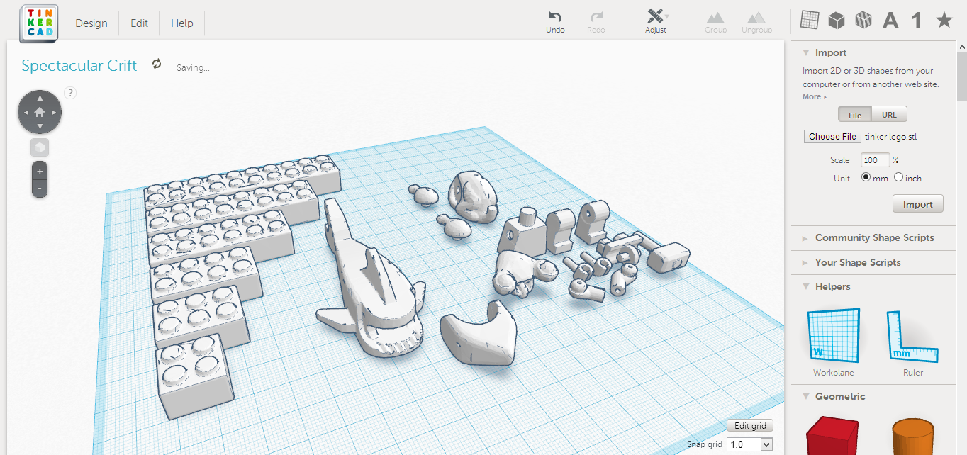The image size is (967, 455).
Task: Click the Edit grid button
Action: point(749,425)
